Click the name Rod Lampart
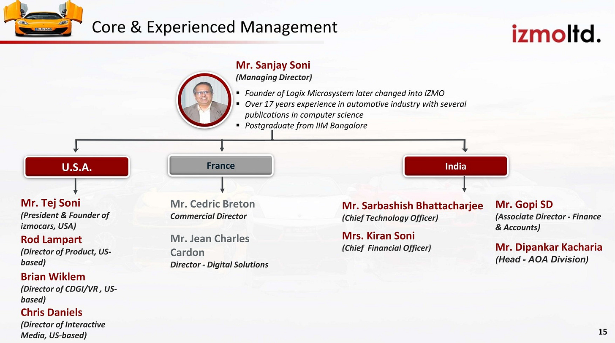The width and height of the screenshot is (615, 343). tap(51, 240)
